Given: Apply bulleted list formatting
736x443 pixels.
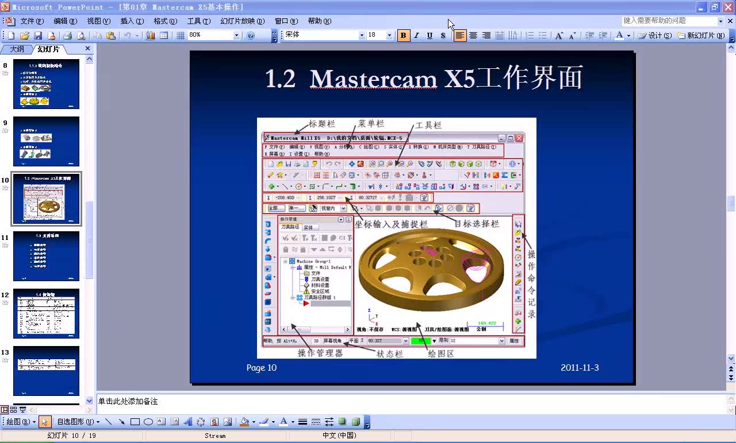Looking at the screenshot, I should click(543, 36).
